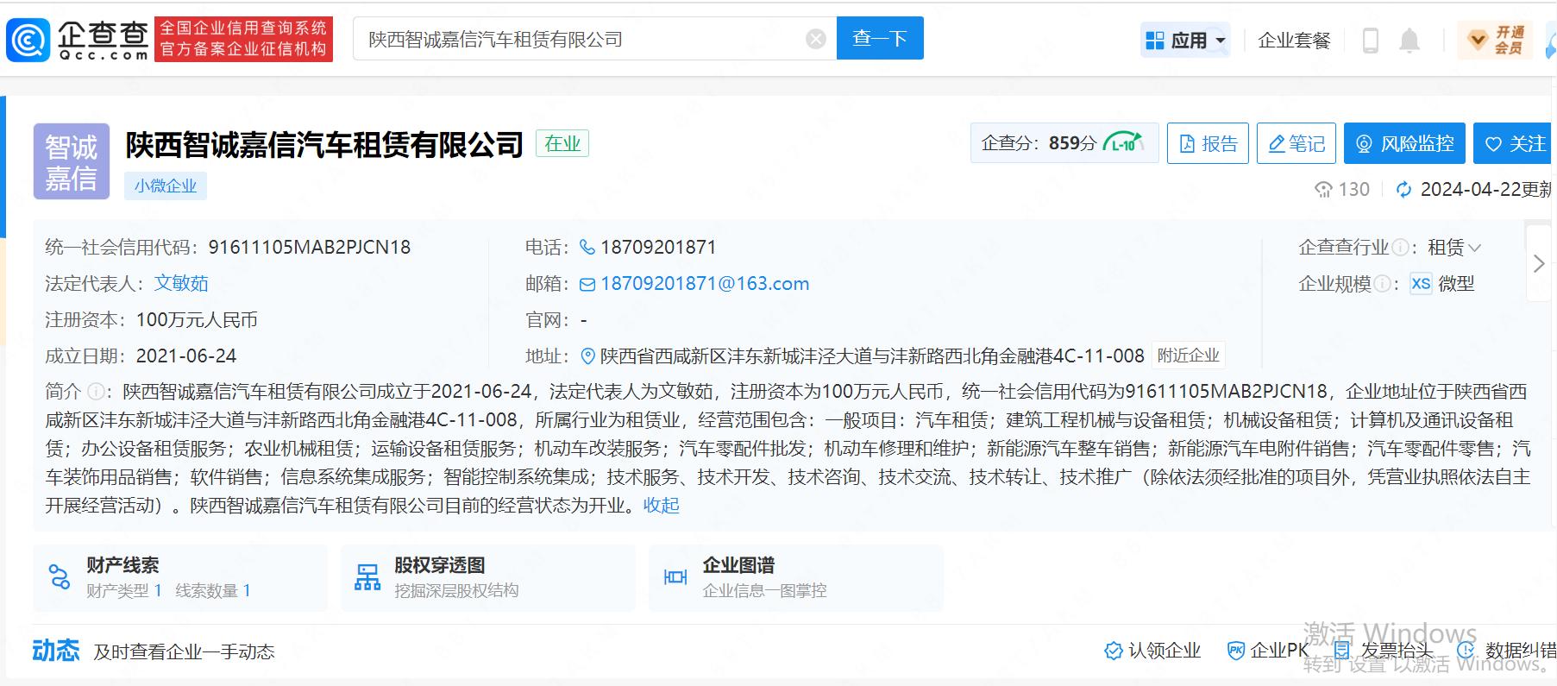Open the 企业图谱 card
Screen dimensions: 1557x686
coord(796,577)
